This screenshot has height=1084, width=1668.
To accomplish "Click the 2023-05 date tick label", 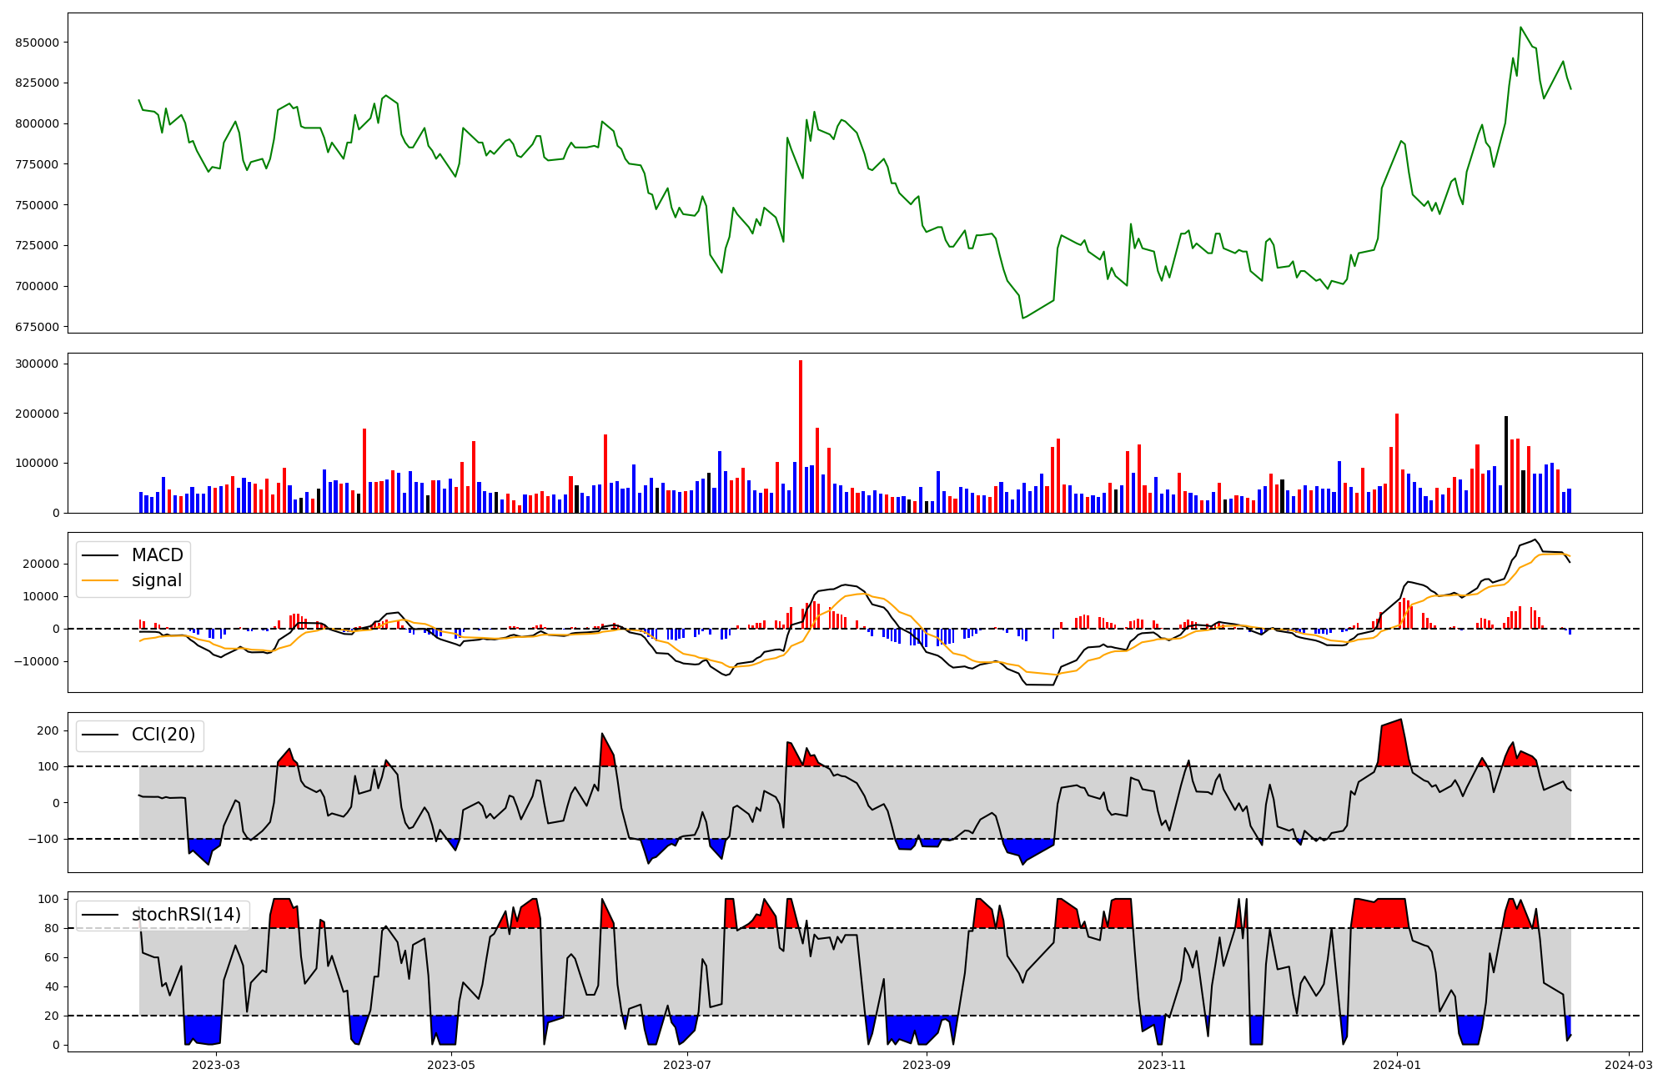I will (x=451, y=1065).
